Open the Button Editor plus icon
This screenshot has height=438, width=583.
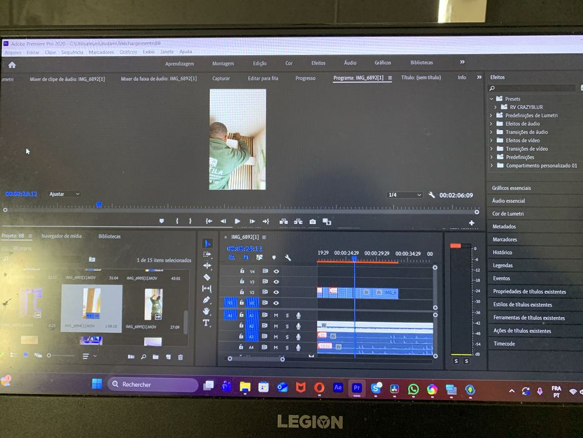point(471,223)
